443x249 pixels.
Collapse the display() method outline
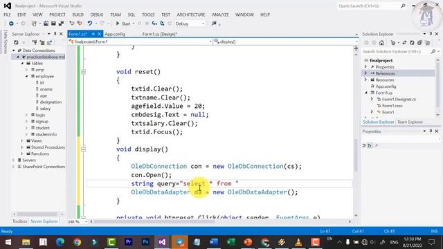[x=83, y=149]
